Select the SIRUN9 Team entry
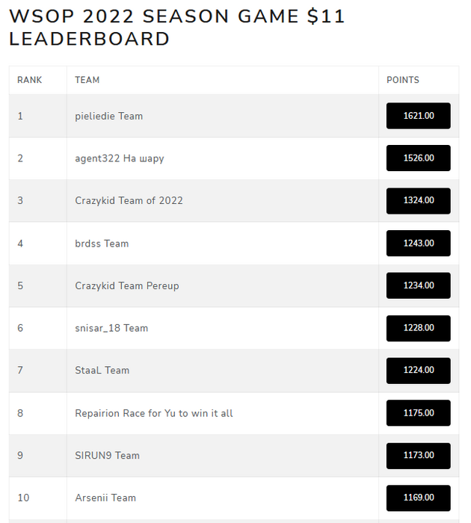This screenshot has height=523, width=471. (108, 455)
